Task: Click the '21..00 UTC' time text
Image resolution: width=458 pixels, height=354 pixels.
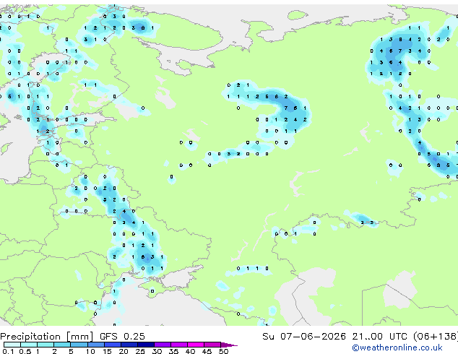Action: (x=380, y=337)
